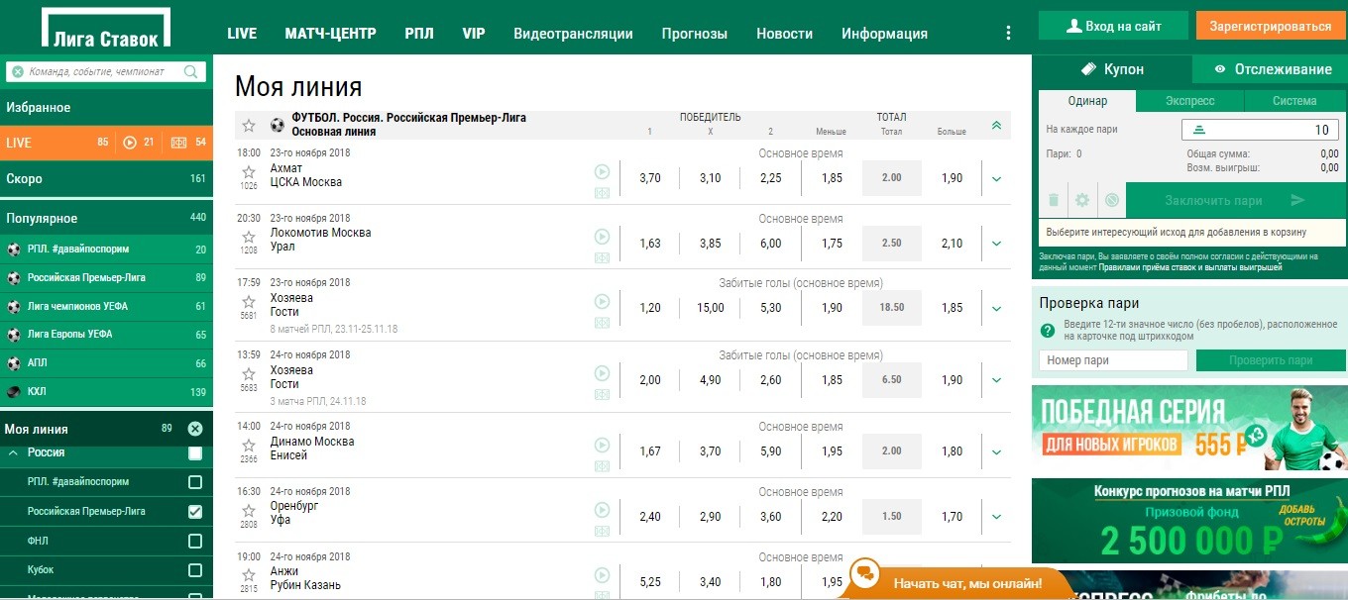Select odds 3,70 for Ахмат win

pyautogui.click(x=650, y=178)
